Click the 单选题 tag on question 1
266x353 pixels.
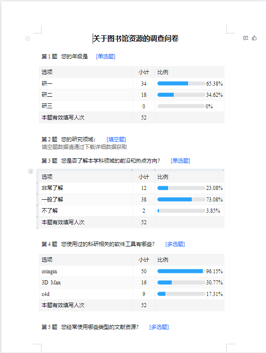[106, 56]
